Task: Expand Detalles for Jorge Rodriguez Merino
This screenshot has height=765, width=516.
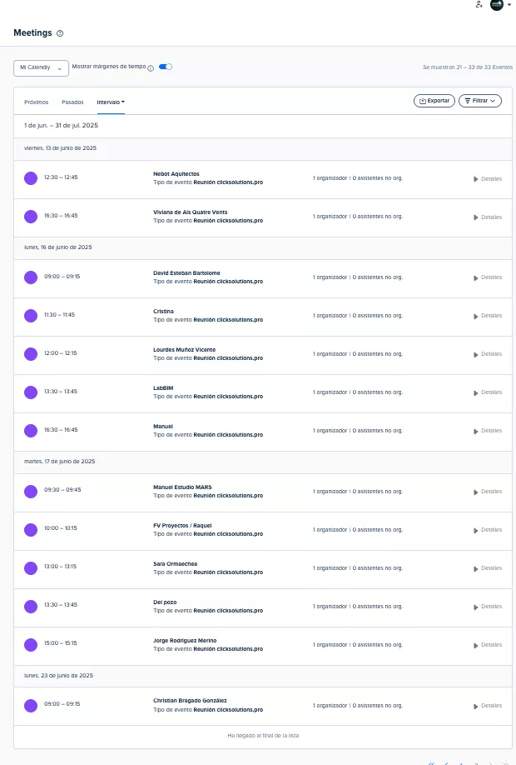Action: 488,645
